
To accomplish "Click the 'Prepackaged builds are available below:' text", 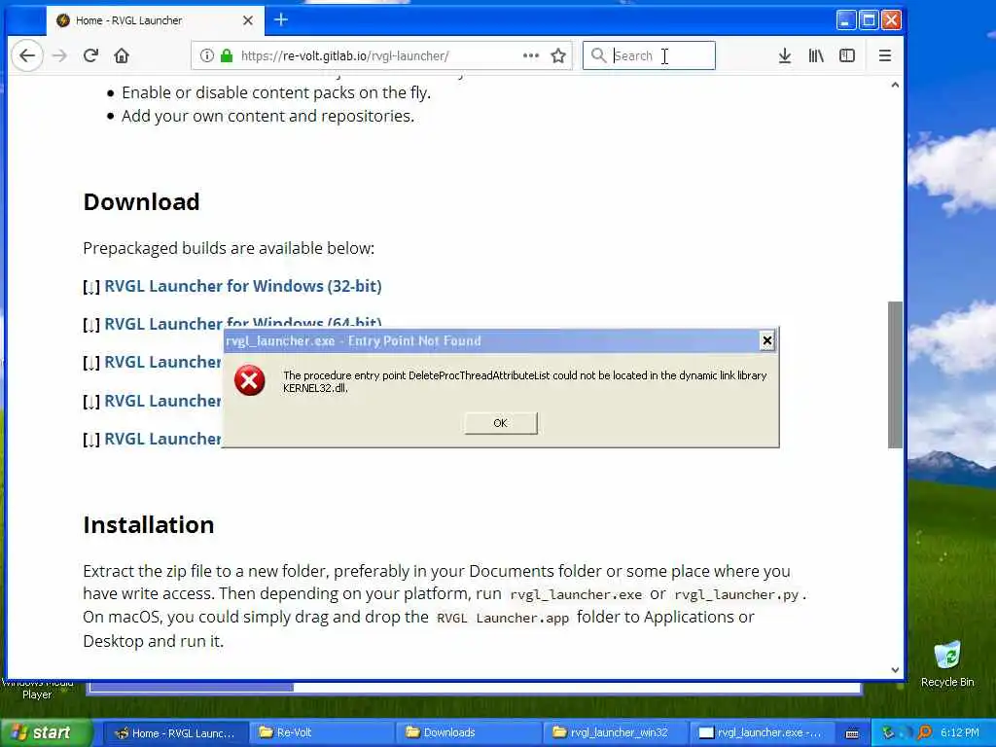I will (229, 248).
